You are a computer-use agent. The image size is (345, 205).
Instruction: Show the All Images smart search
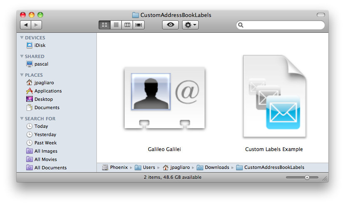pos(45,151)
